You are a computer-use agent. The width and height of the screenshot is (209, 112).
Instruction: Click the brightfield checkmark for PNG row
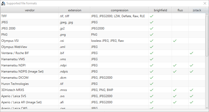point(152,35)
